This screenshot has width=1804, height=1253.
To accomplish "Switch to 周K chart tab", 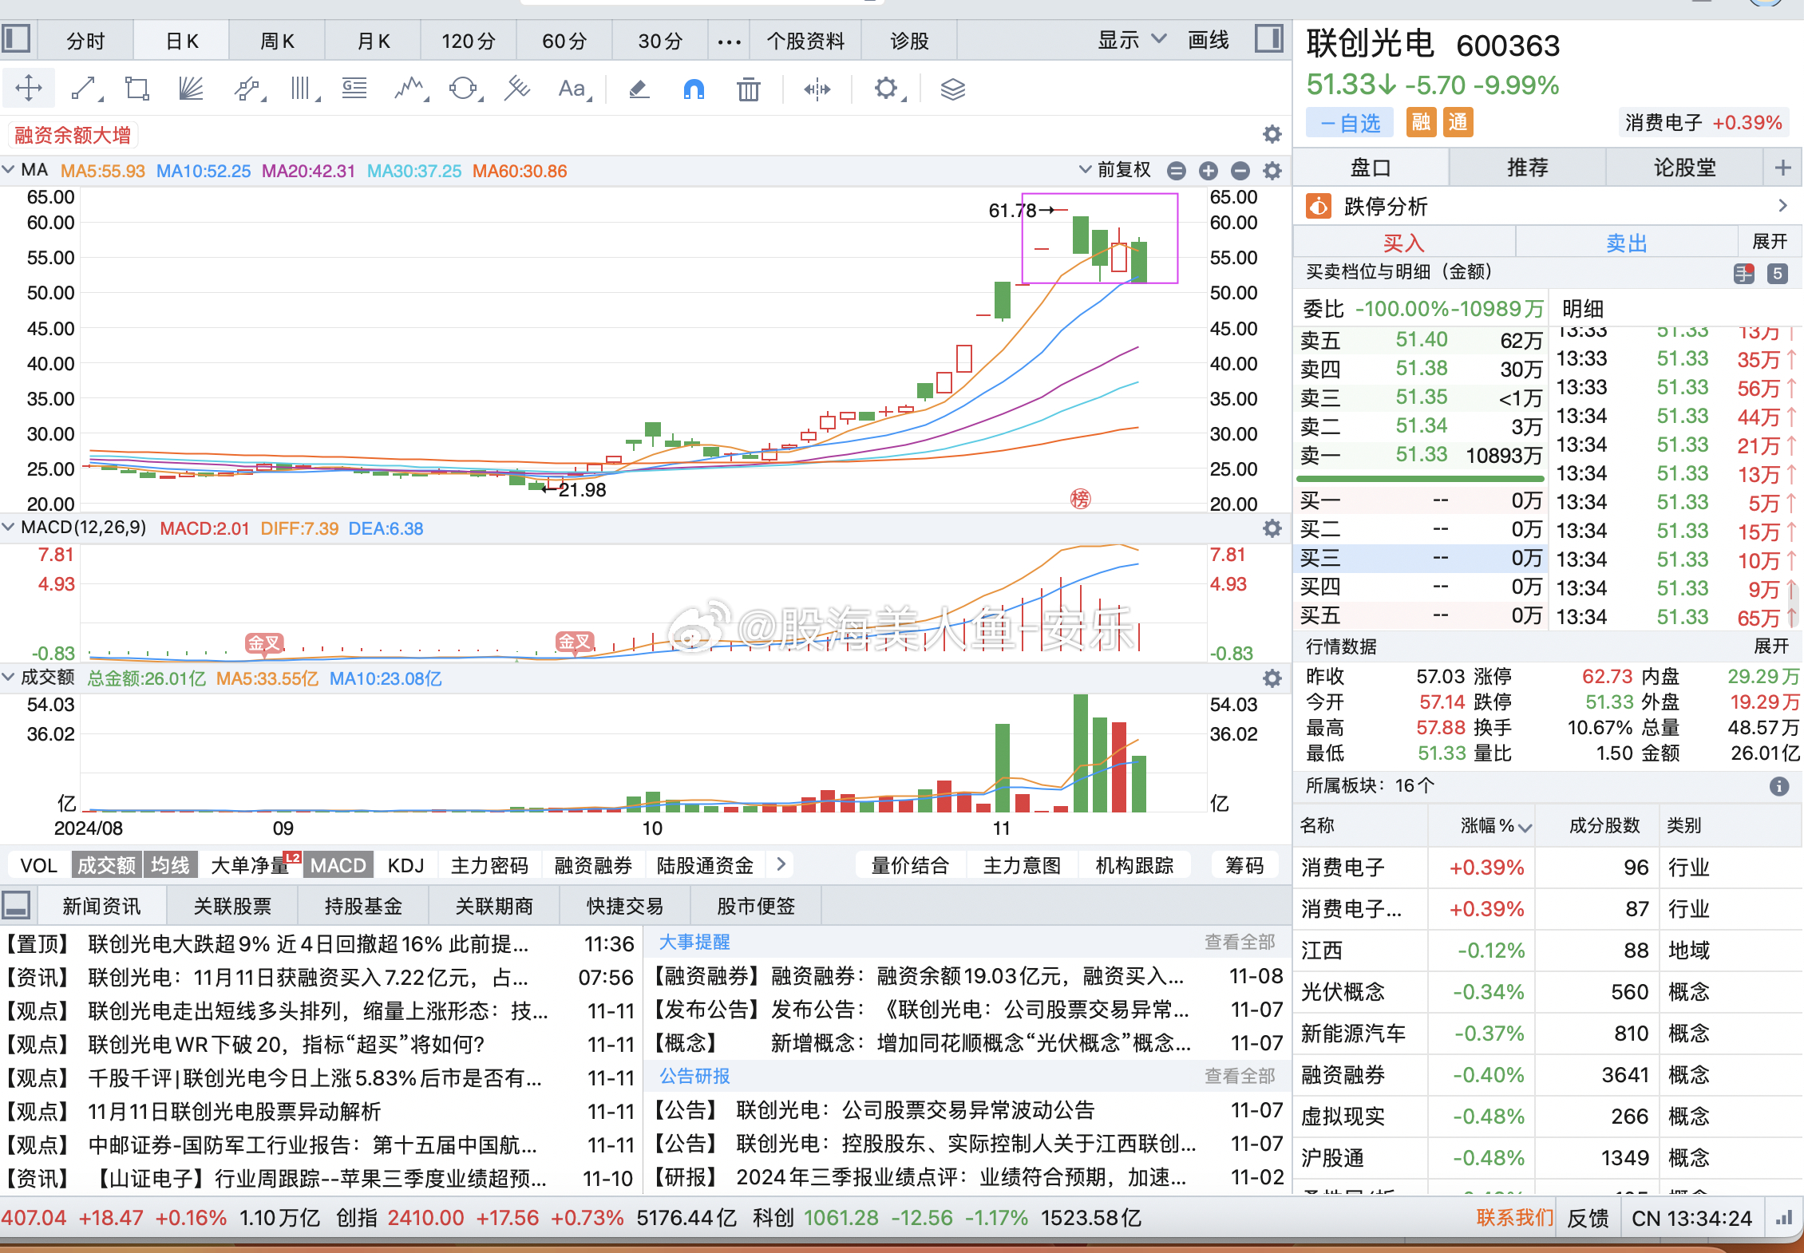I will [277, 41].
